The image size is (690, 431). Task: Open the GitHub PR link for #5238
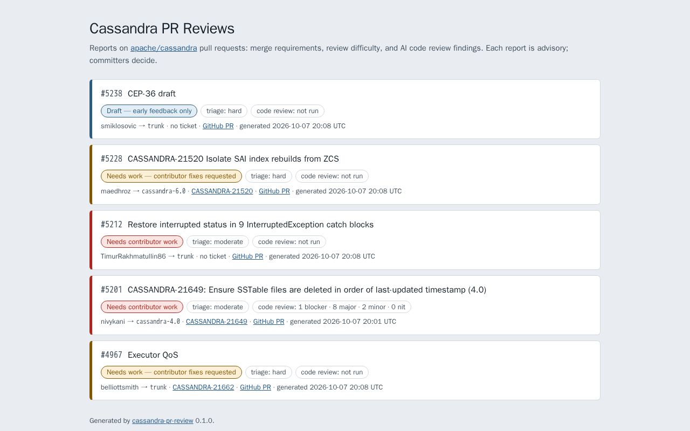[x=218, y=126]
